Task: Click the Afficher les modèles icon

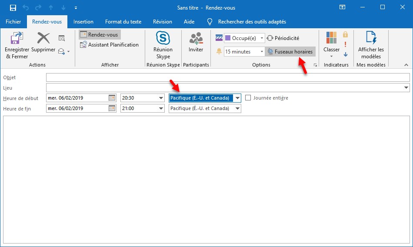Action: [370, 38]
